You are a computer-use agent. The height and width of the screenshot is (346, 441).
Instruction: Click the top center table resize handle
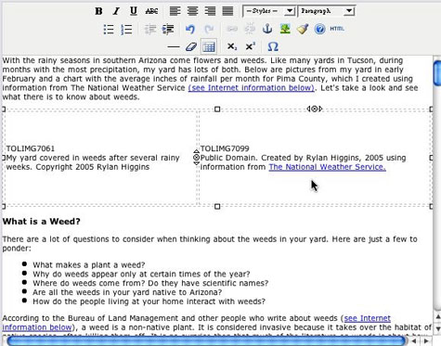217,109
